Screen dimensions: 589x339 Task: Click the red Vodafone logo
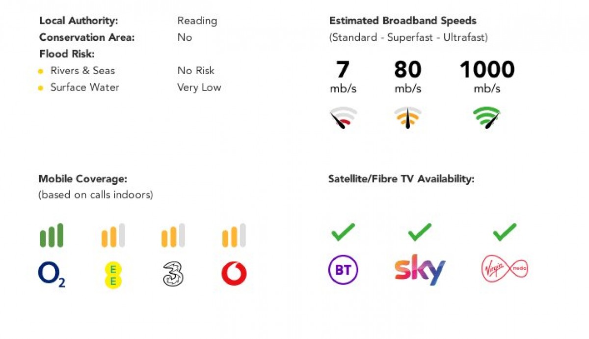(x=234, y=274)
